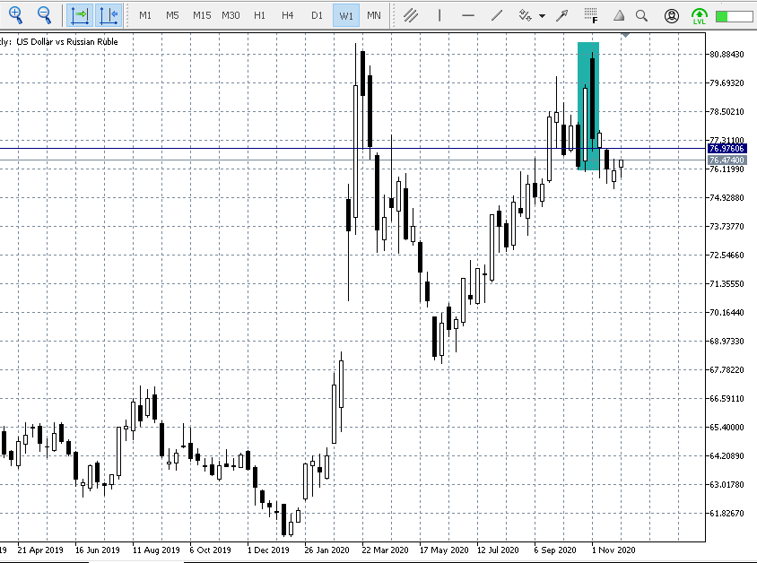This screenshot has width=757, height=563.
Task: Open the search magnifier tool
Action: 640,15
